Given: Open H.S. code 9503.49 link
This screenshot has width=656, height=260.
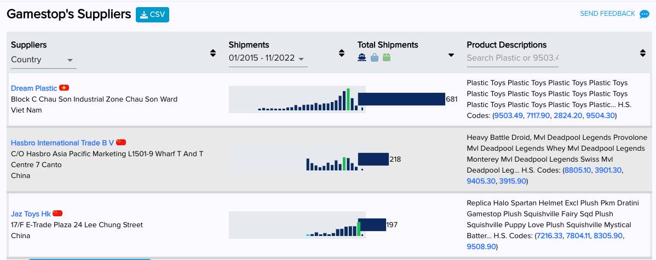Looking at the screenshot, I should pyautogui.click(x=509, y=115).
